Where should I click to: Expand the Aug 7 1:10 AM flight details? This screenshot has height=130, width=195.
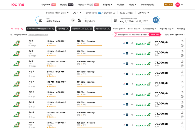click(x=182, y=86)
